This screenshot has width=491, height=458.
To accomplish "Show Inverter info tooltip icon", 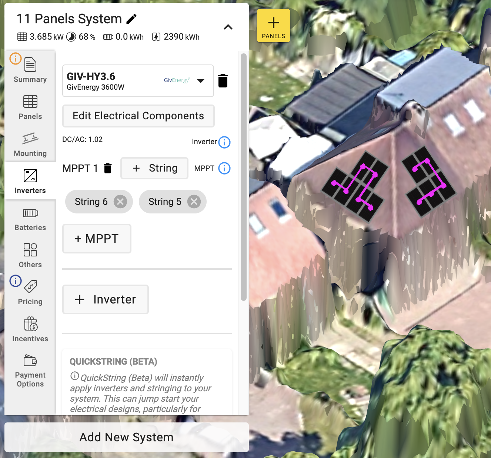I will tap(224, 142).
